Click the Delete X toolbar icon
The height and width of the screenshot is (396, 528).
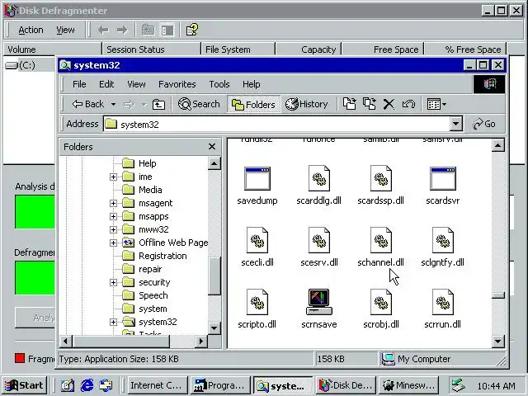[389, 104]
